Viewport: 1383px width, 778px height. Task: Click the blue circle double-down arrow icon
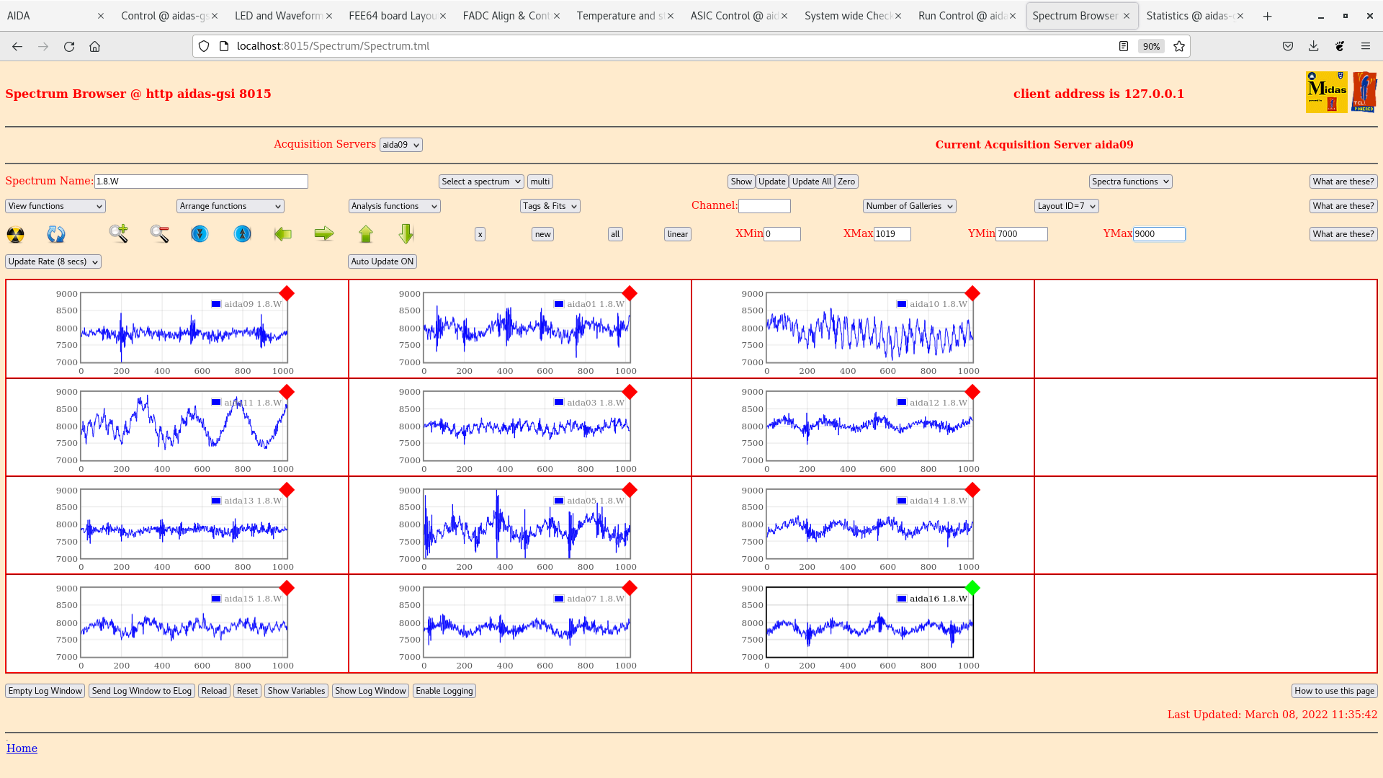click(x=200, y=233)
